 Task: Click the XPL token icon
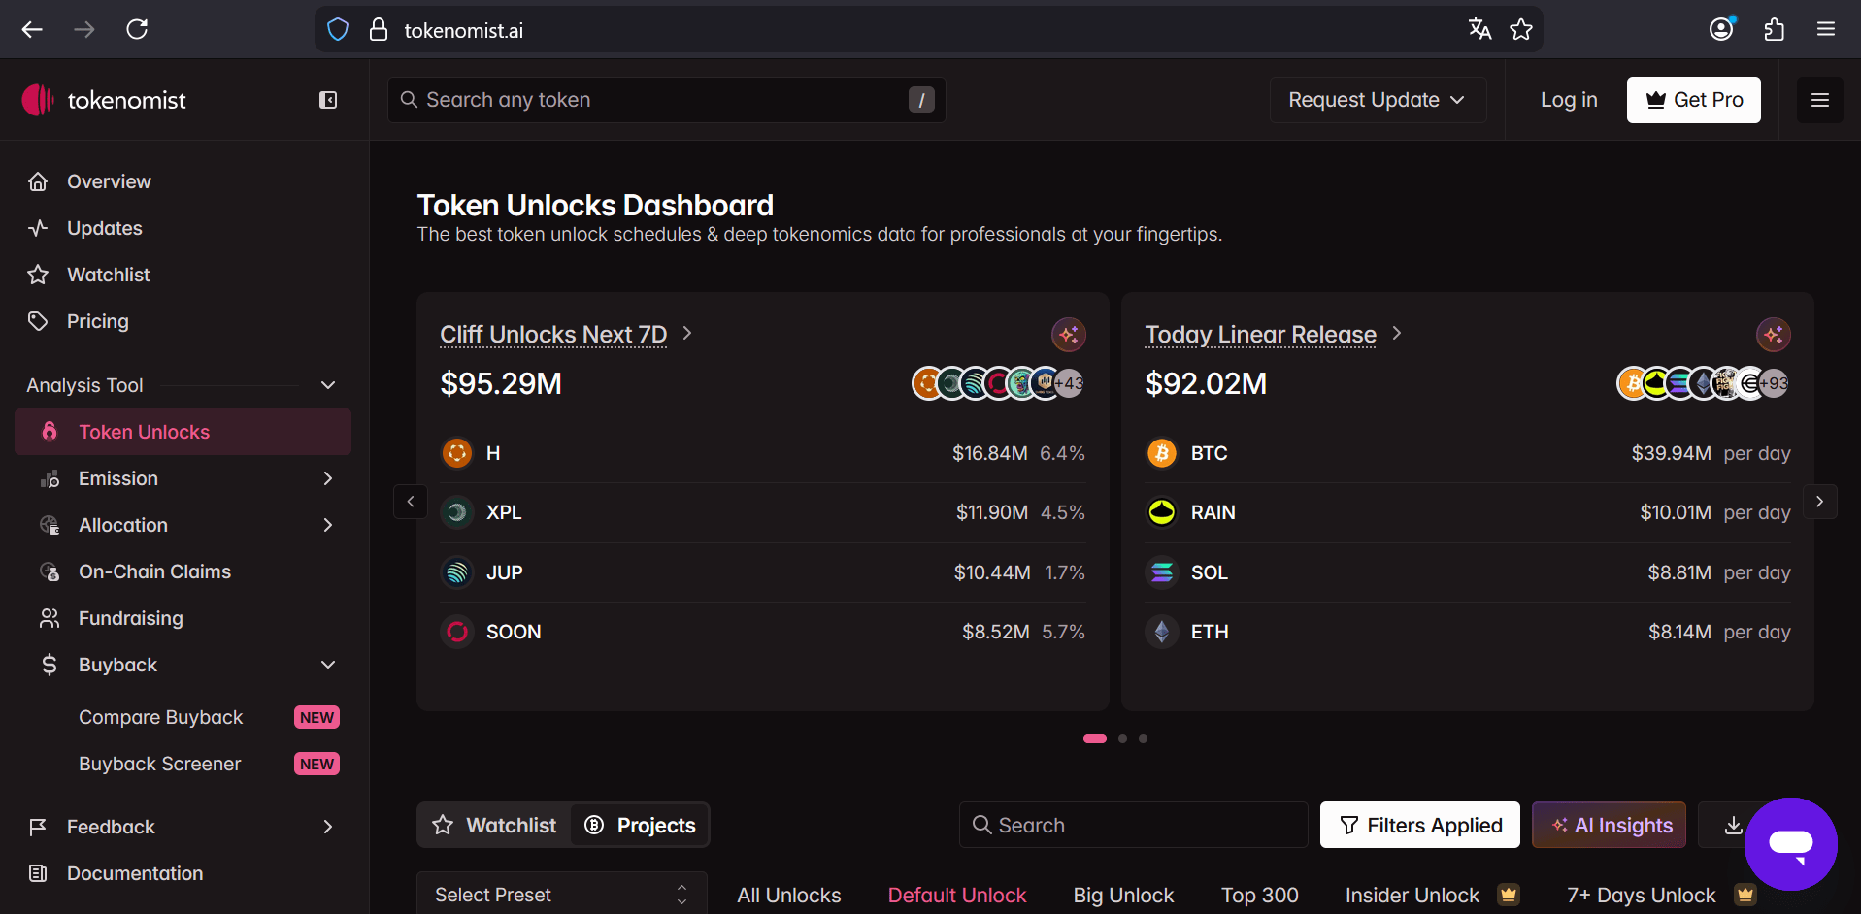click(456, 512)
